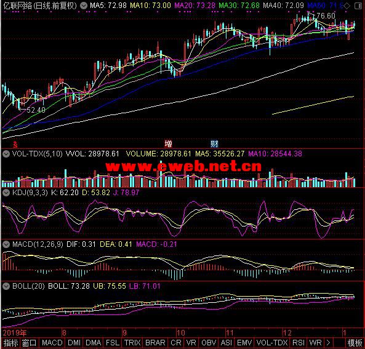Select the TRIX indicator tab
The width and height of the screenshot is (365, 349).
point(132,343)
